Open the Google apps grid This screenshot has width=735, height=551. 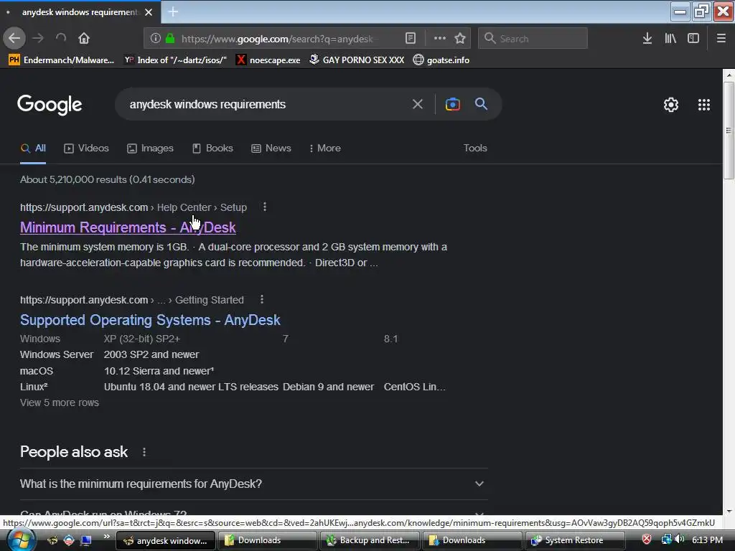[x=704, y=105]
